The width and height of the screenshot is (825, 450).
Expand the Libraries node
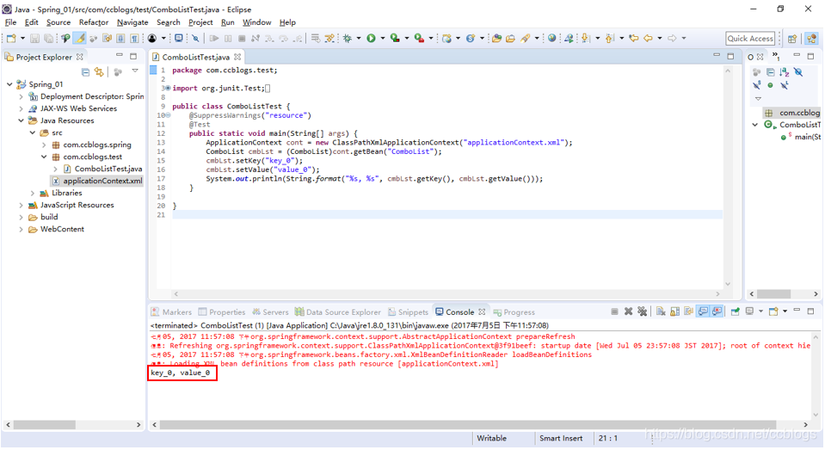33,193
